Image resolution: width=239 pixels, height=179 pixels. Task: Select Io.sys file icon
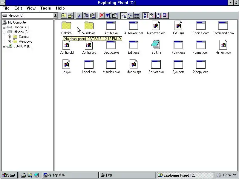(x=66, y=64)
